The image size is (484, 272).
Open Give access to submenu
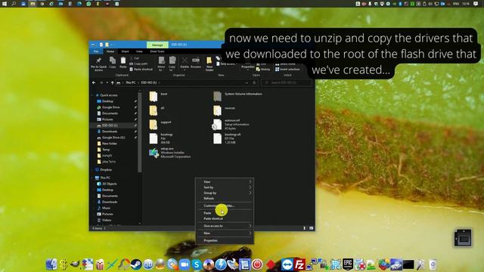click(225, 226)
